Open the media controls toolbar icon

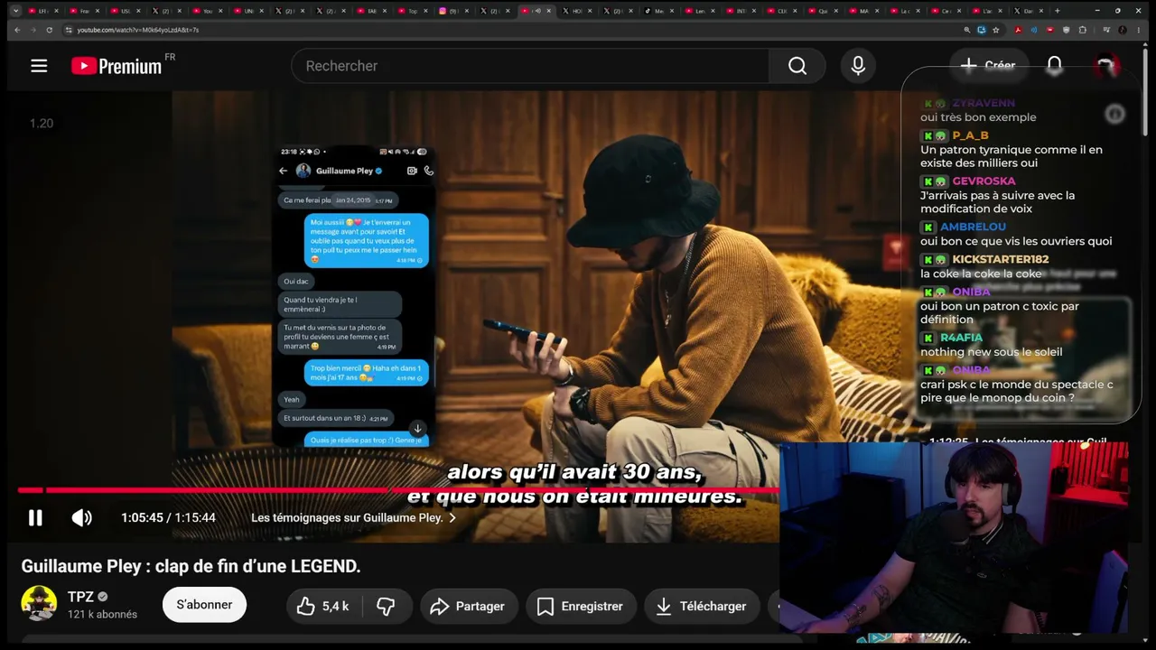coord(1106,30)
